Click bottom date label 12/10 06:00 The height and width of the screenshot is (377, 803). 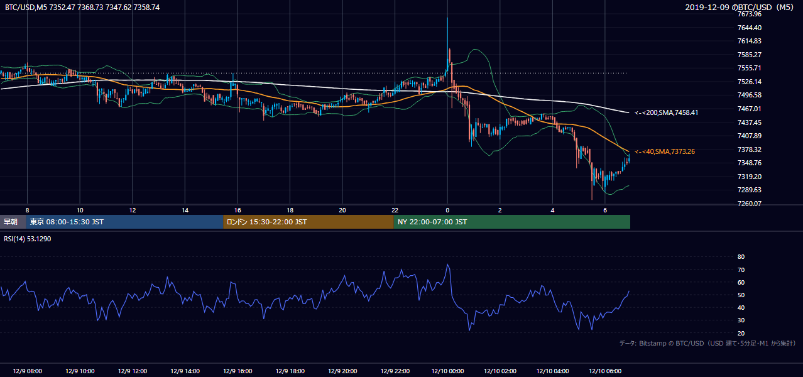point(604,371)
